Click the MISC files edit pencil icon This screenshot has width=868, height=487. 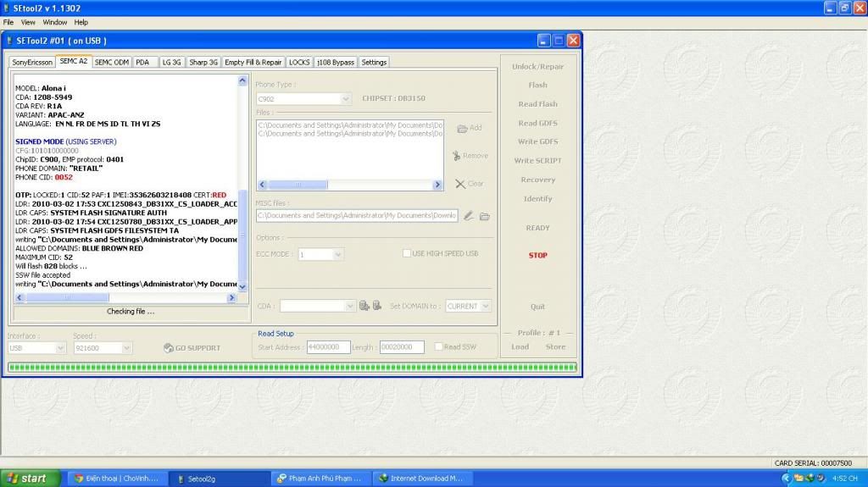click(469, 216)
